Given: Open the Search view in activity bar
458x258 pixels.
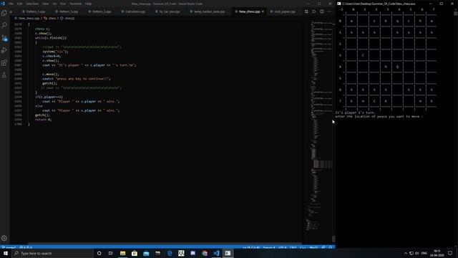Looking at the screenshot, I should click(x=4, y=26).
